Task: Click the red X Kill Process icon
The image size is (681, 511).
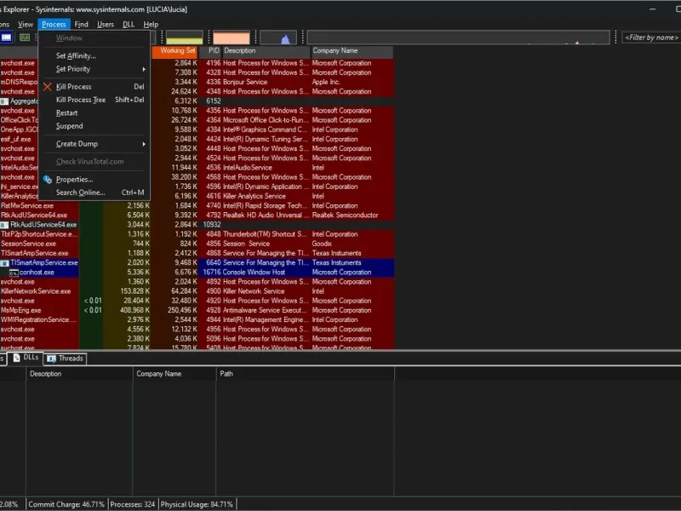Action: coord(48,87)
